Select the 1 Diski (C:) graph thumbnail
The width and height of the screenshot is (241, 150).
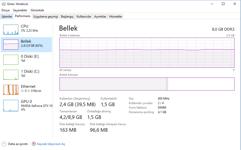[11, 75]
